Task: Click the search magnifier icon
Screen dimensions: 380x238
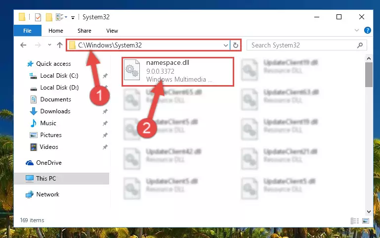Action: click(x=360, y=45)
